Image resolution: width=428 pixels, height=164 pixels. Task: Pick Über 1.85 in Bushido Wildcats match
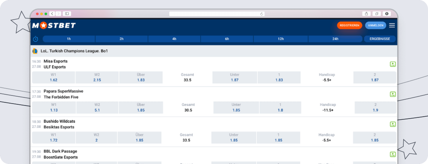pos(139,137)
